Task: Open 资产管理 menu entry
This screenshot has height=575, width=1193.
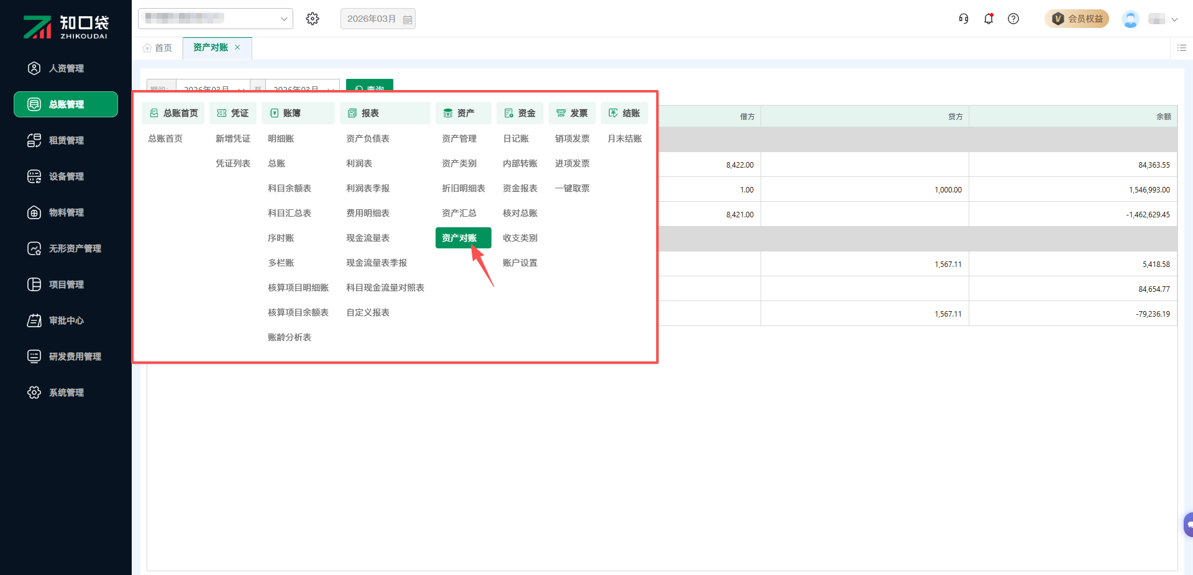Action: [x=459, y=138]
